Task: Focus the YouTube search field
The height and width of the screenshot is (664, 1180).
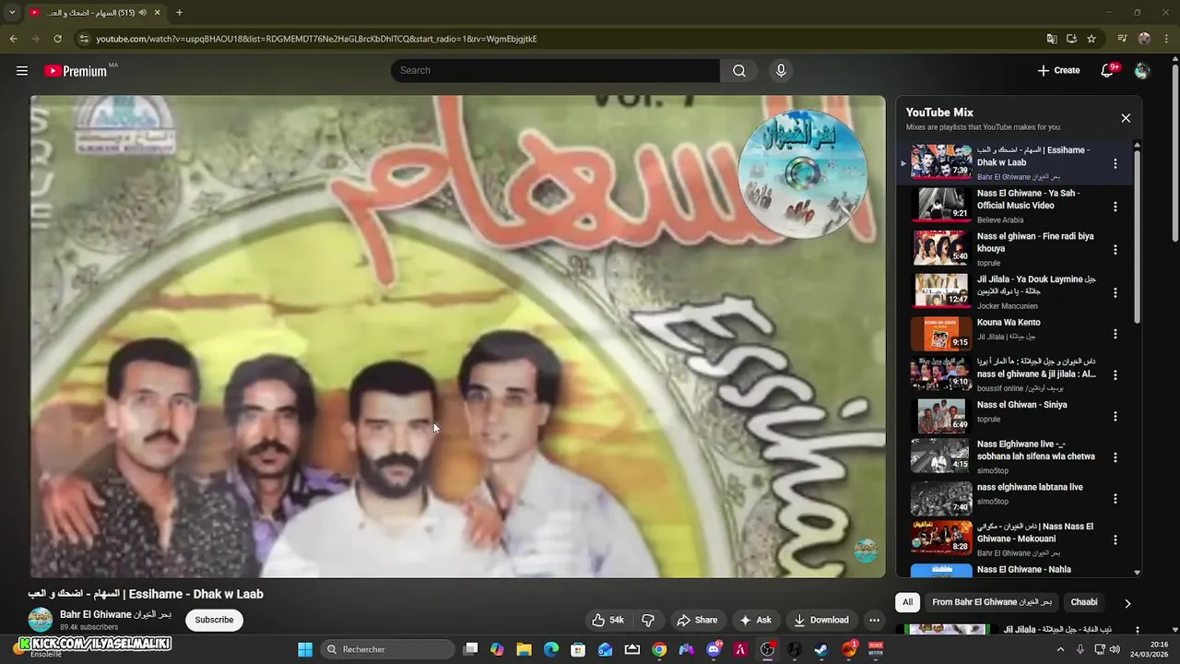Action: pos(555,71)
